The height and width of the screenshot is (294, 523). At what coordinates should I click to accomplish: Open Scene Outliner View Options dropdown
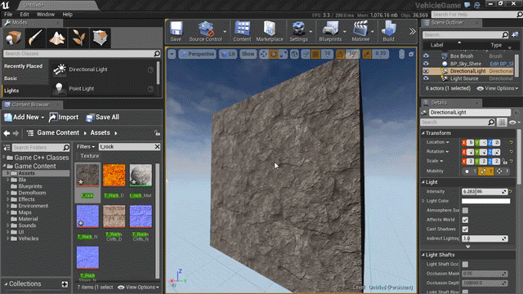pyautogui.click(x=498, y=88)
